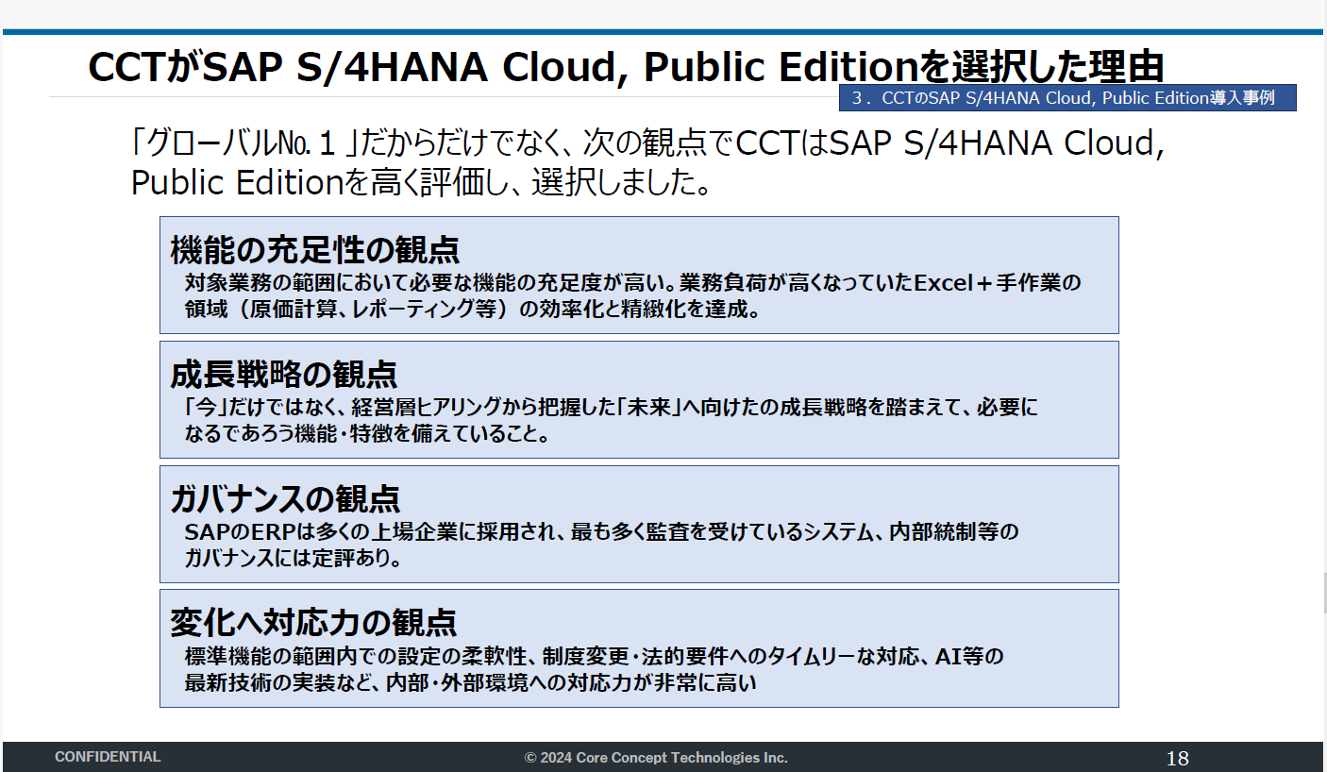Click the heading '成長戦略の観点'
Image resolution: width=1327 pixels, height=772 pixels.
(283, 374)
